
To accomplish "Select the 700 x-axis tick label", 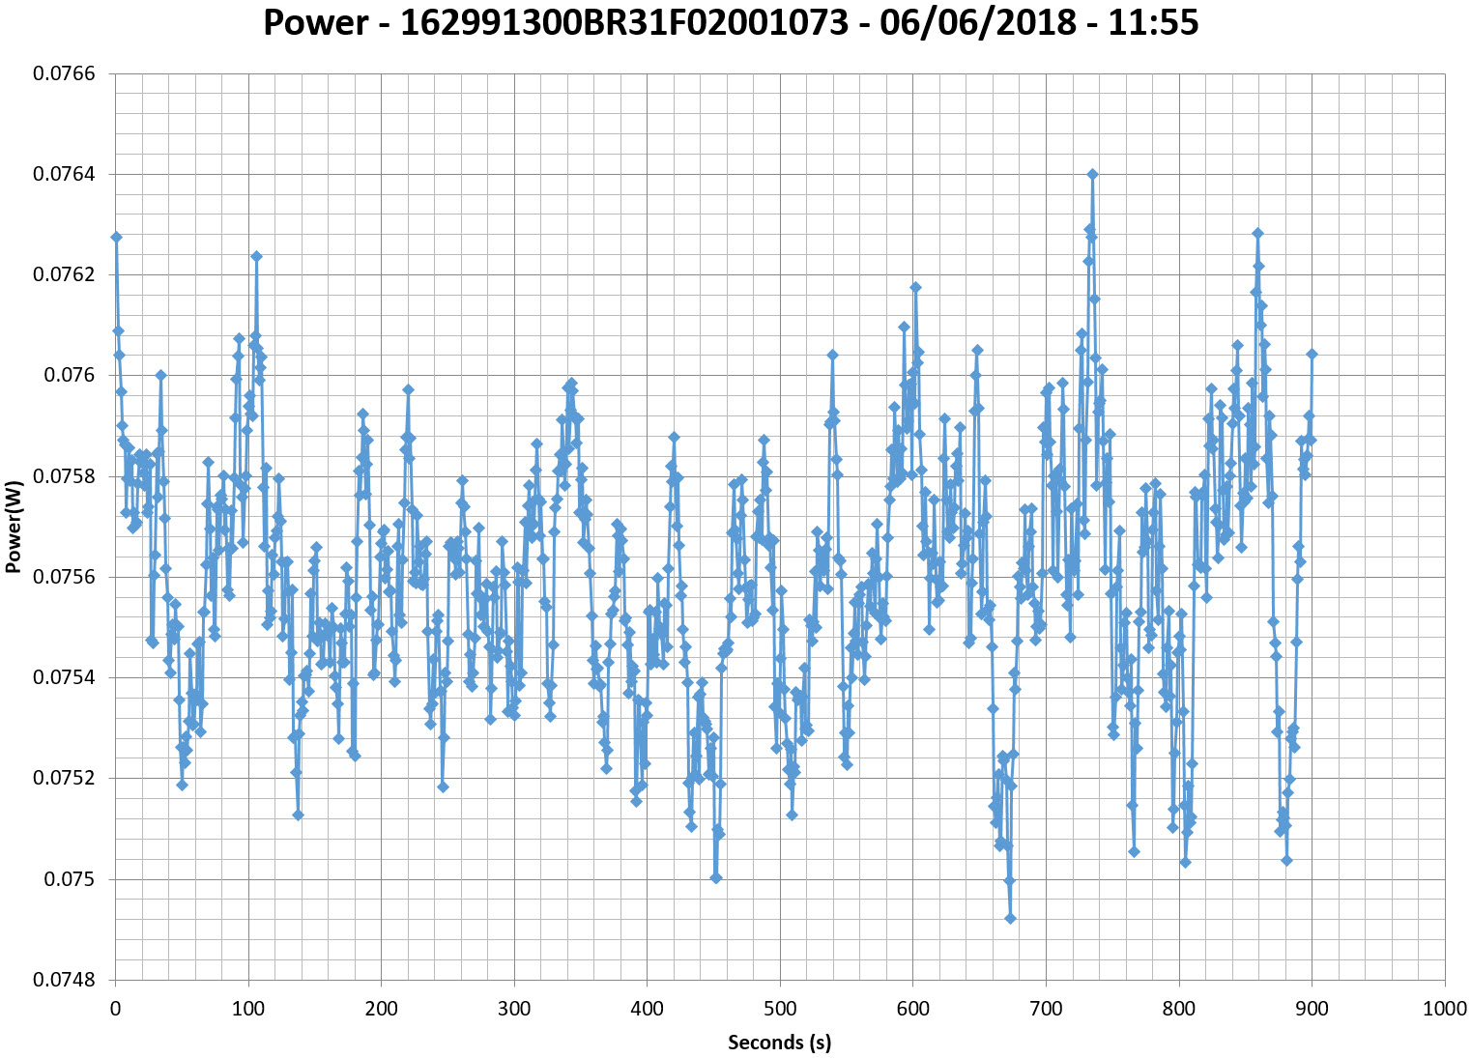I will [1046, 1010].
